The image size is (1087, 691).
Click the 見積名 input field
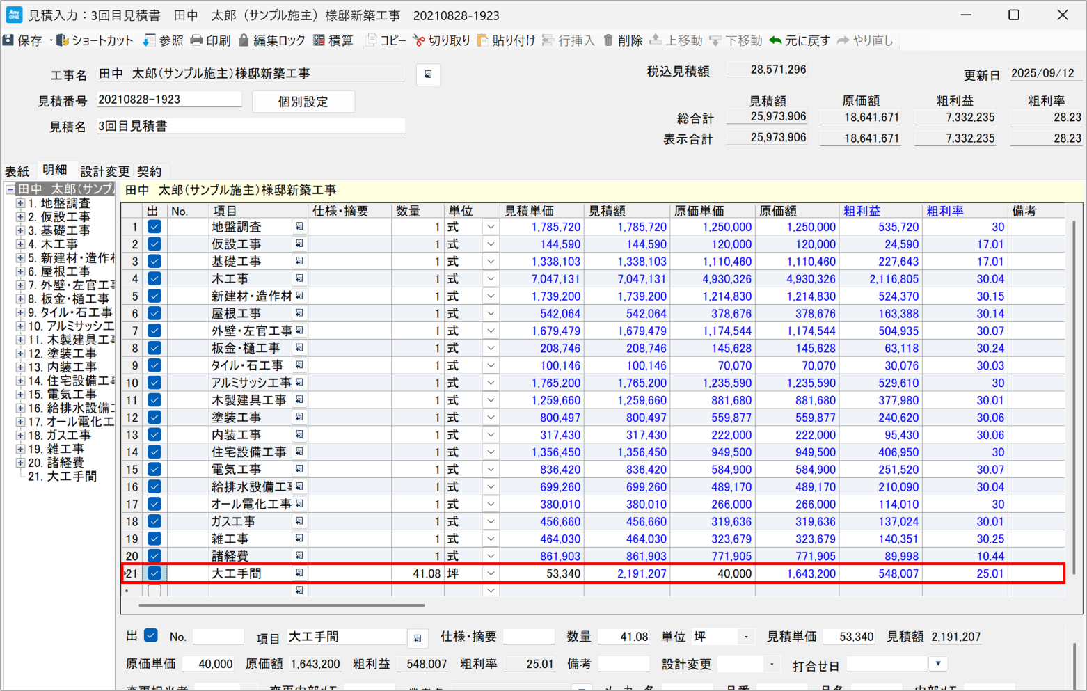click(x=250, y=126)
